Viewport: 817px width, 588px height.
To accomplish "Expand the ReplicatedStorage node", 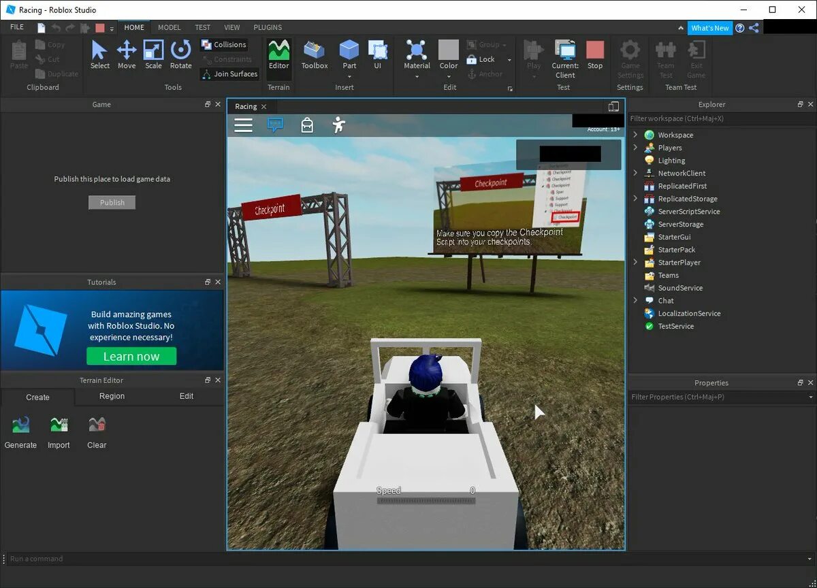I will [x=635, y=199].
